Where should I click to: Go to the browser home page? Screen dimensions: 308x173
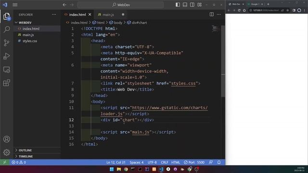[244, 10]
